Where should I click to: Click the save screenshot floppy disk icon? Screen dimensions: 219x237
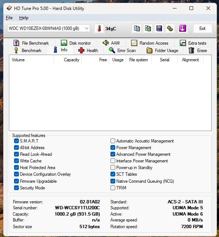click(159, 28)
